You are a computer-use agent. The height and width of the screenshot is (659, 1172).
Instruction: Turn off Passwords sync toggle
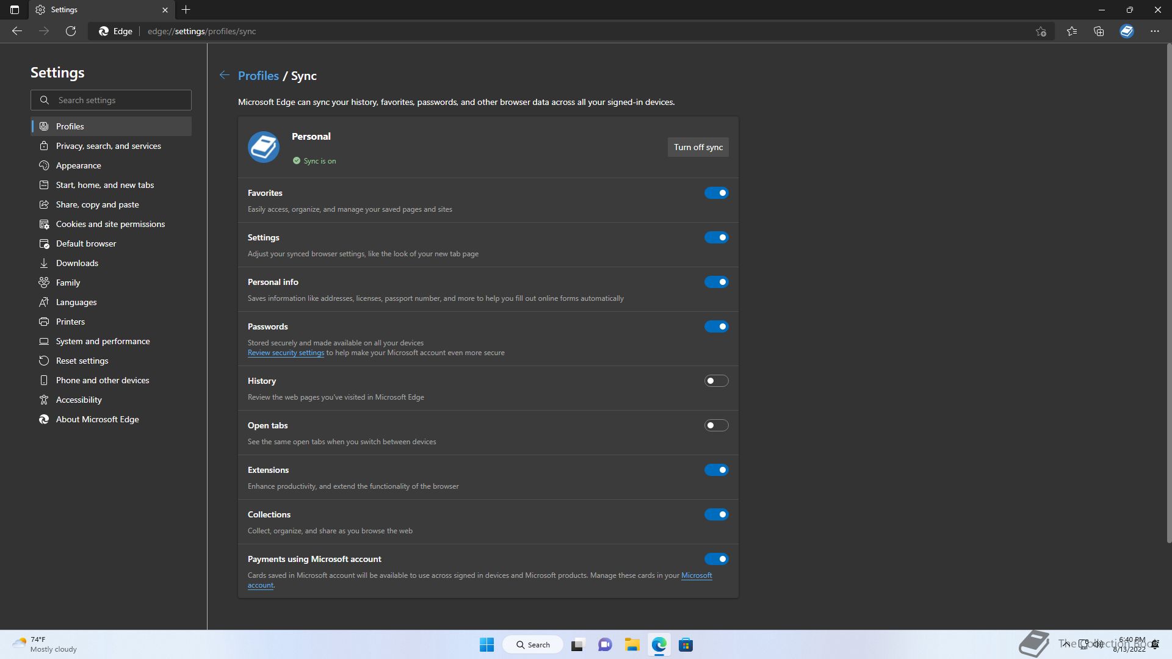(x=716, y=326)
